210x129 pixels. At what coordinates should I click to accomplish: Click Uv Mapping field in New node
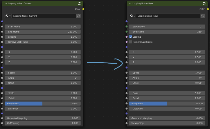[167, 123]
